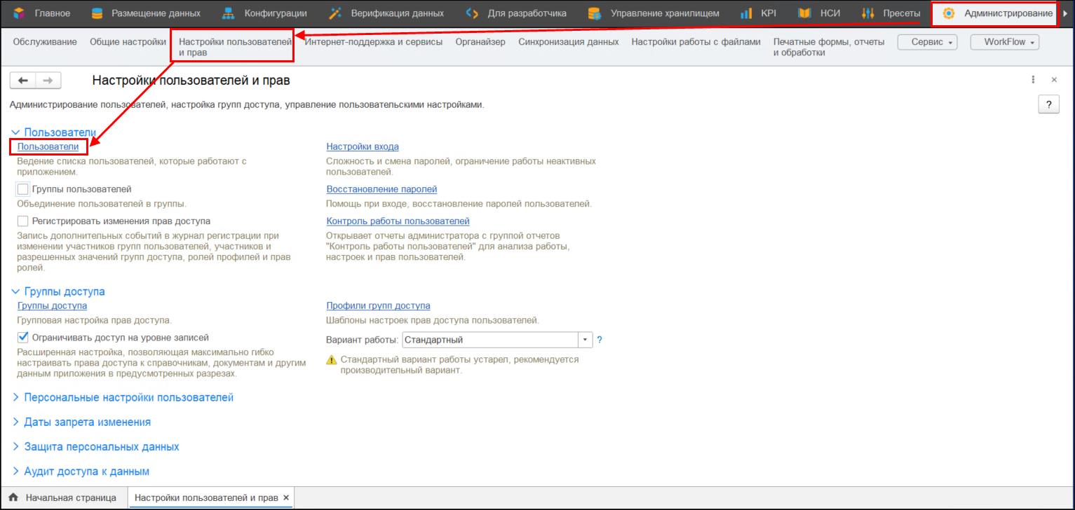
Task: Close the settings form with X
Action: click(x=1054, y=80)
